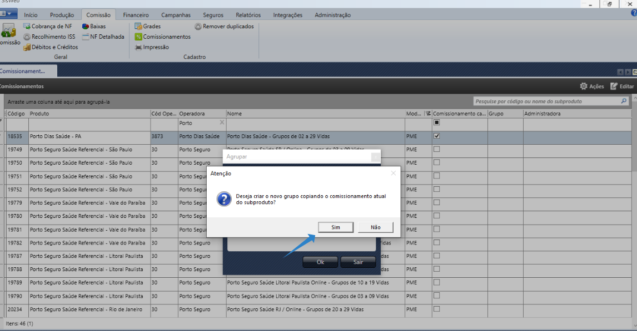637x331 pixels.
Task: Open Recolhimento ISS option
Action: [49, 37]
